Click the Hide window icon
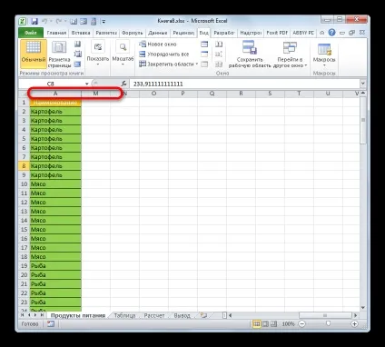 204,55
